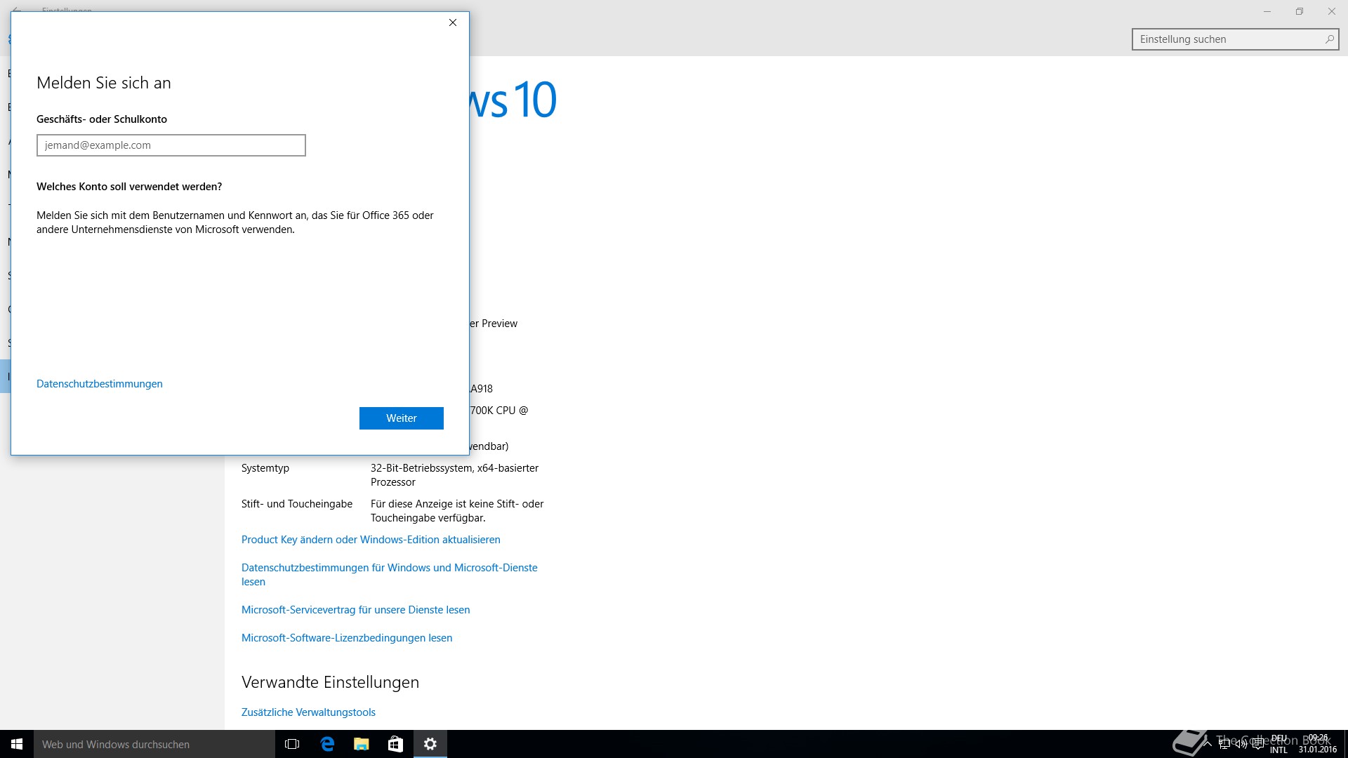The height and width of the screenshot is (758, 1348).
Task: Open Task View from the taskbar
Action: (x=292, y=744)
